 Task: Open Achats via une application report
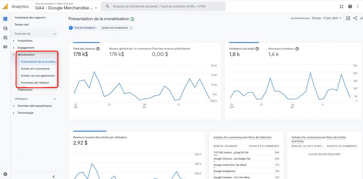click(x=38, y=75)
